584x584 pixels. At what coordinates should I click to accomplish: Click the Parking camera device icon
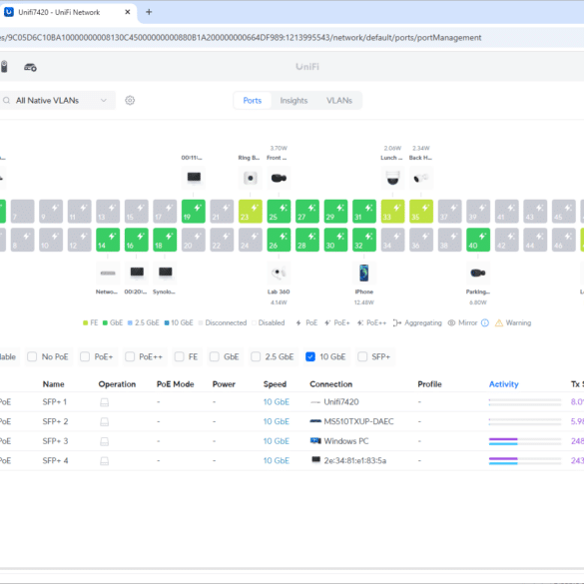coord(478,273)
